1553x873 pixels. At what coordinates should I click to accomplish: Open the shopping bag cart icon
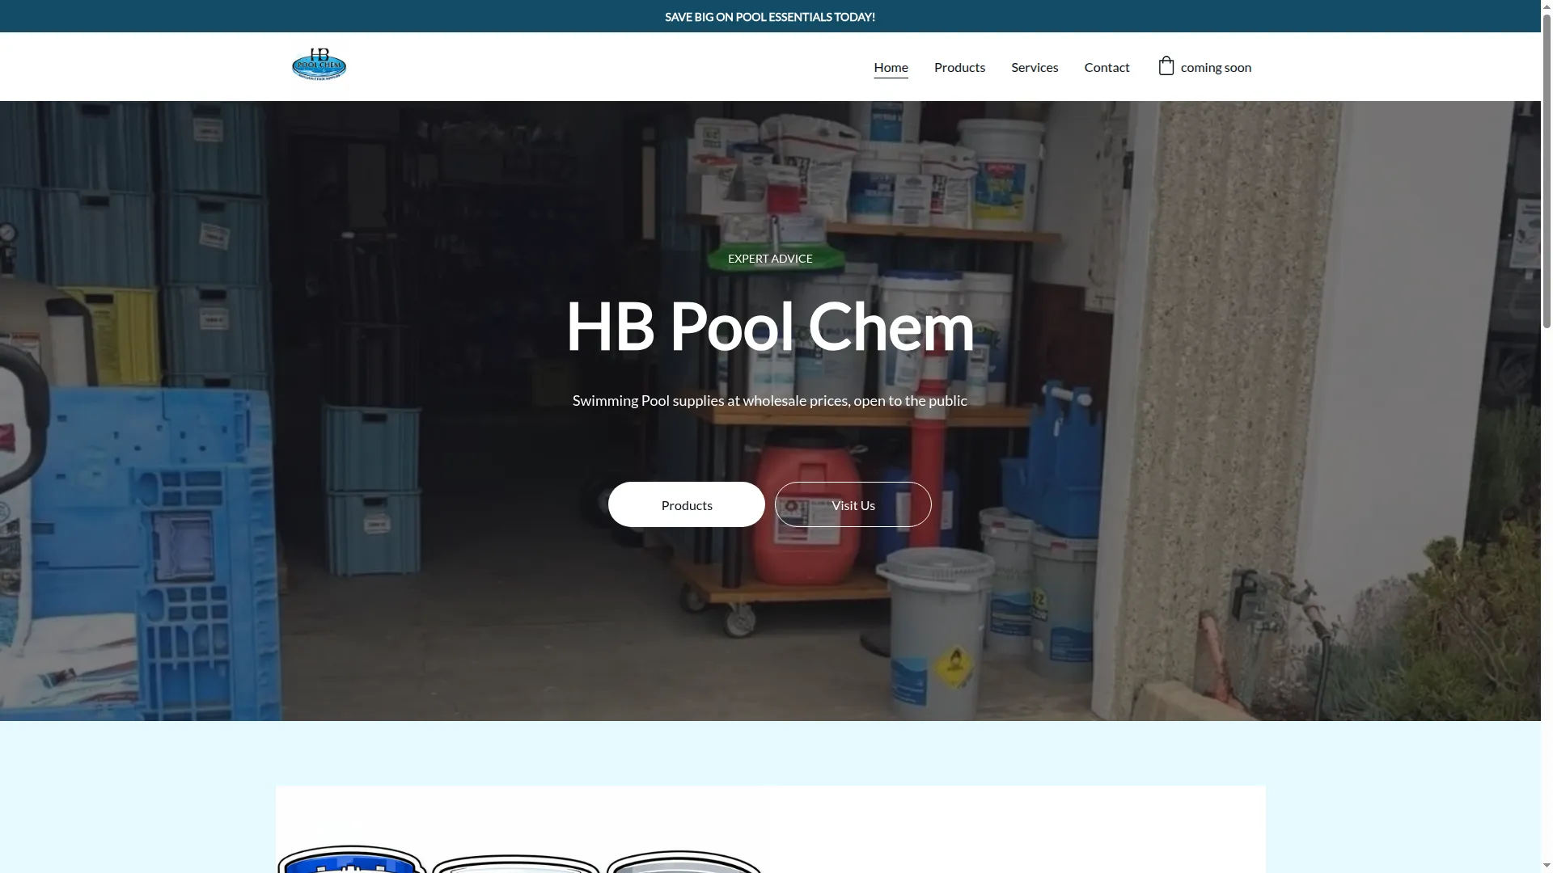pos(1166,65)
